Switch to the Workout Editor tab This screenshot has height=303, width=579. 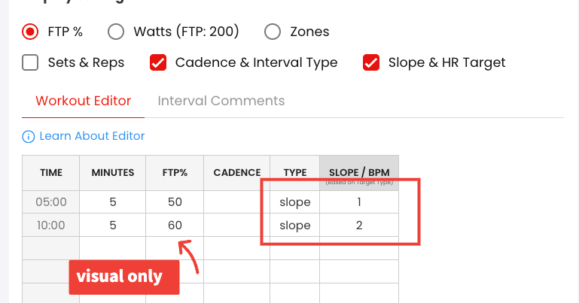click(83, 101)
